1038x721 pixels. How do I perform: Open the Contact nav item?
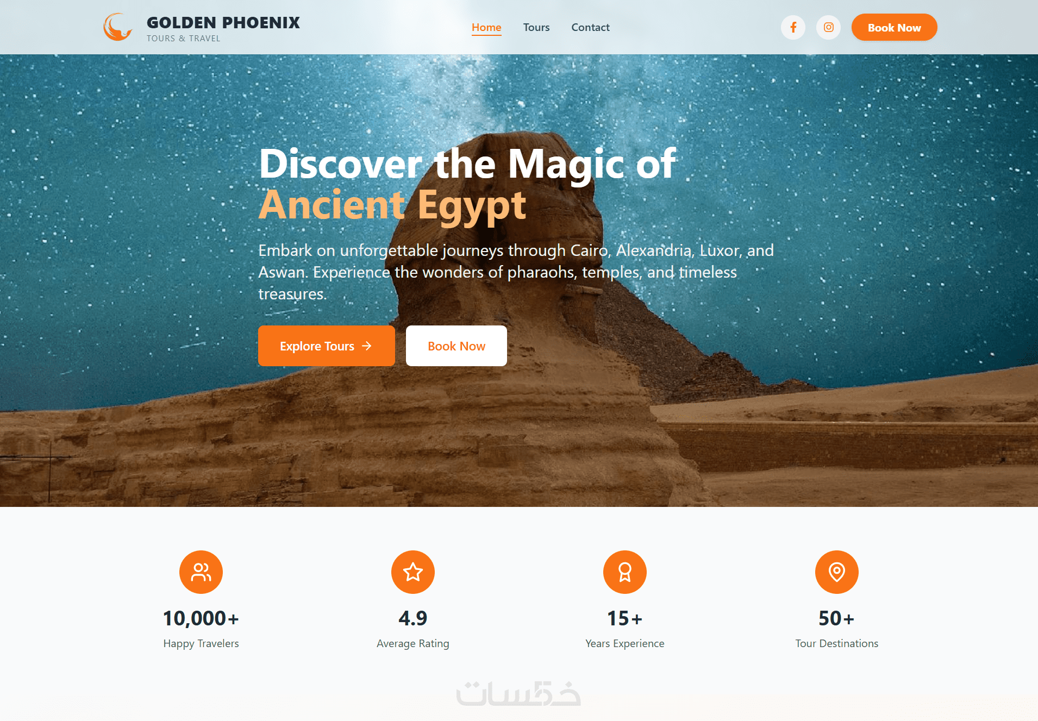click(590, 27)
